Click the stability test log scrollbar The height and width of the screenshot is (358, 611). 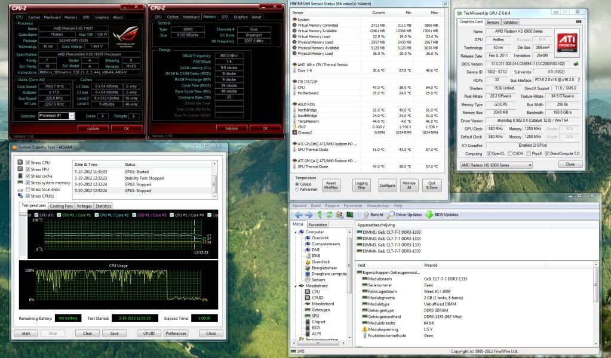pos(214,181)
